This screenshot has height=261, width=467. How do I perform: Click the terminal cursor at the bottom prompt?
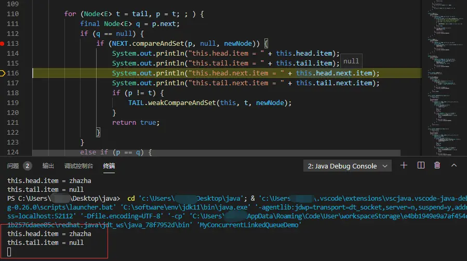9,252
